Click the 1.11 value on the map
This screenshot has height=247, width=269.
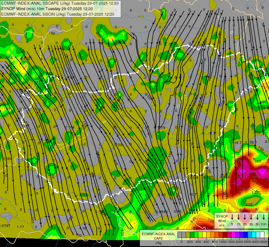tap(20, 227)
